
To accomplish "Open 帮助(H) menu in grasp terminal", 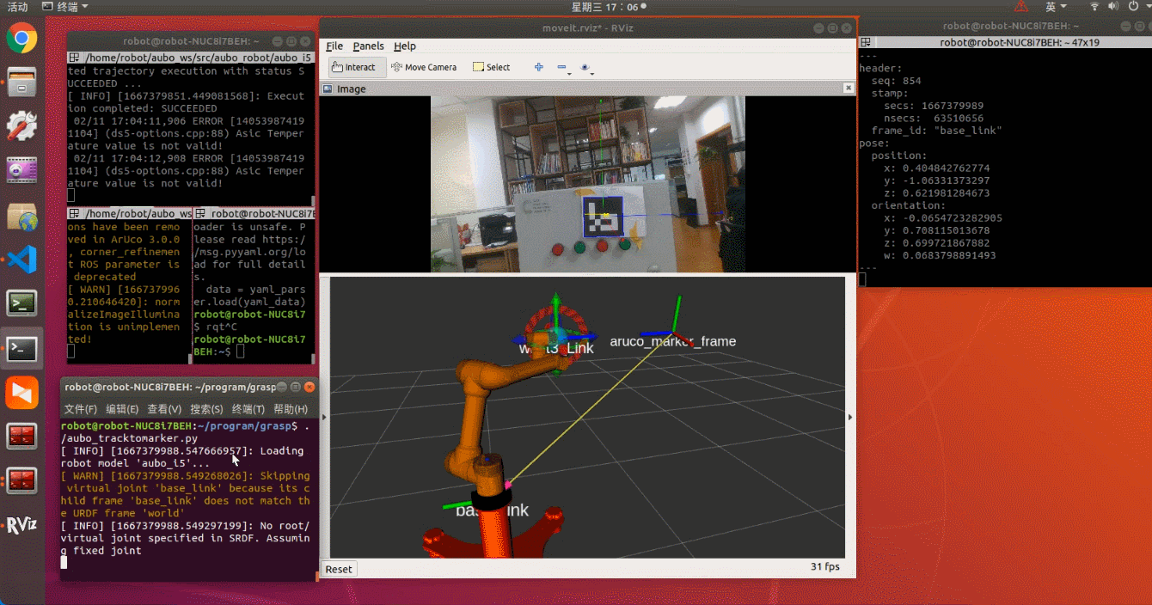I will [x=291, y=409].
